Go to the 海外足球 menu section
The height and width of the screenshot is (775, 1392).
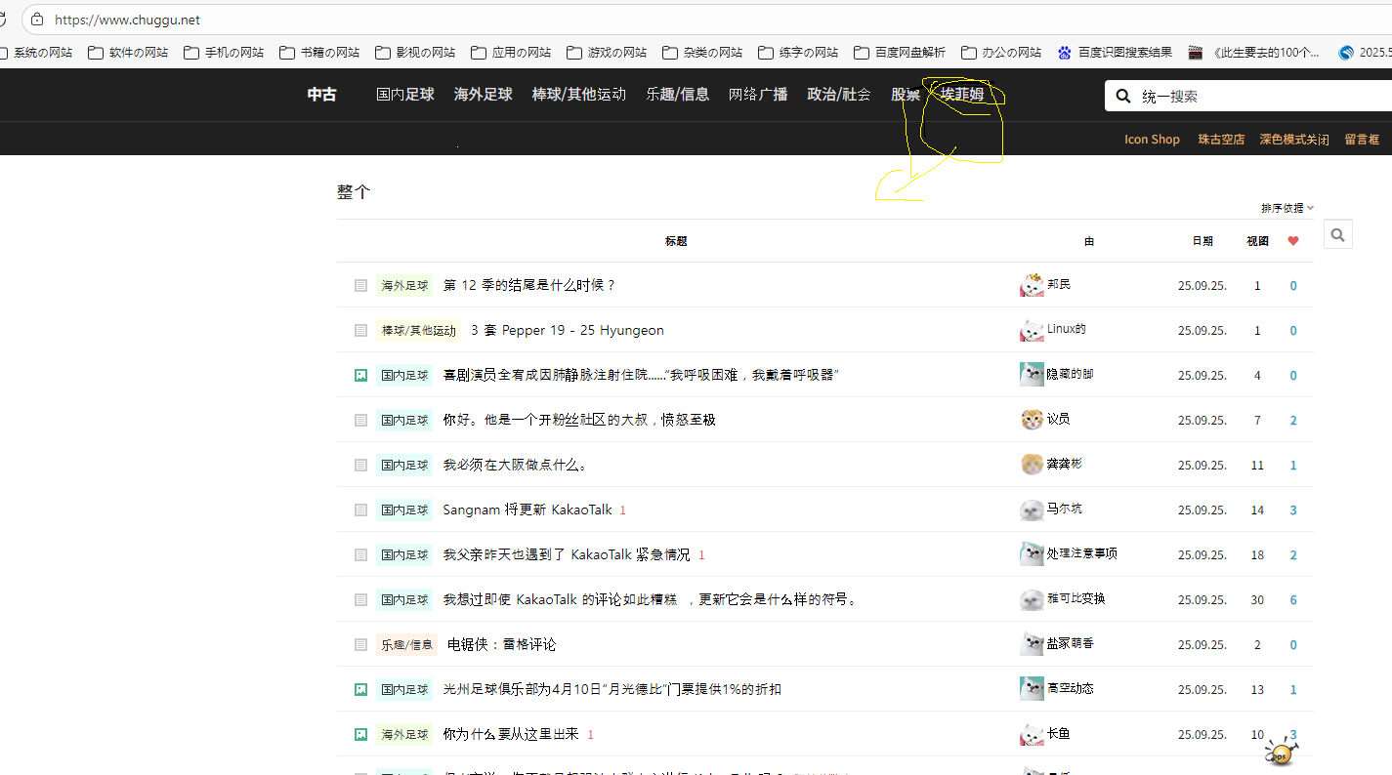[x=483, y=95]
